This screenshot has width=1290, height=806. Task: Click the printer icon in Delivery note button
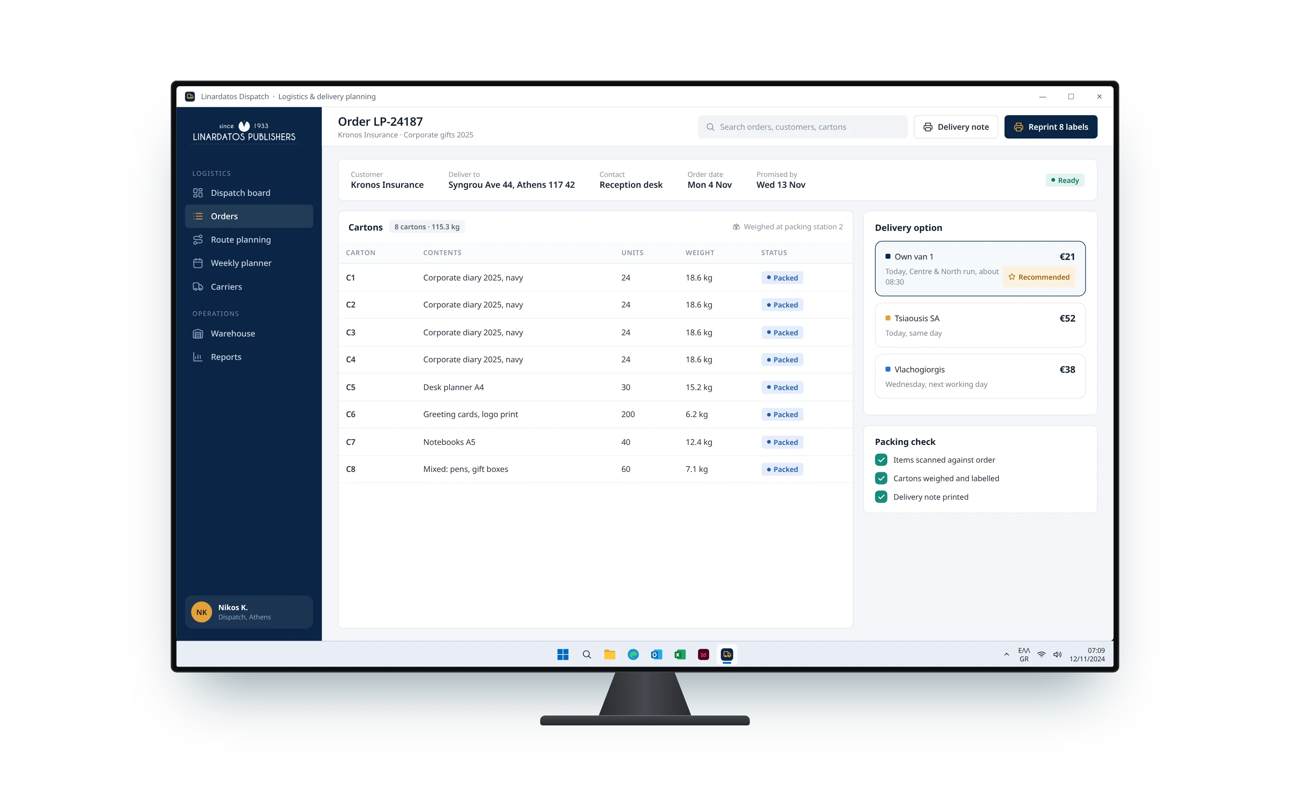click(928, 127)
